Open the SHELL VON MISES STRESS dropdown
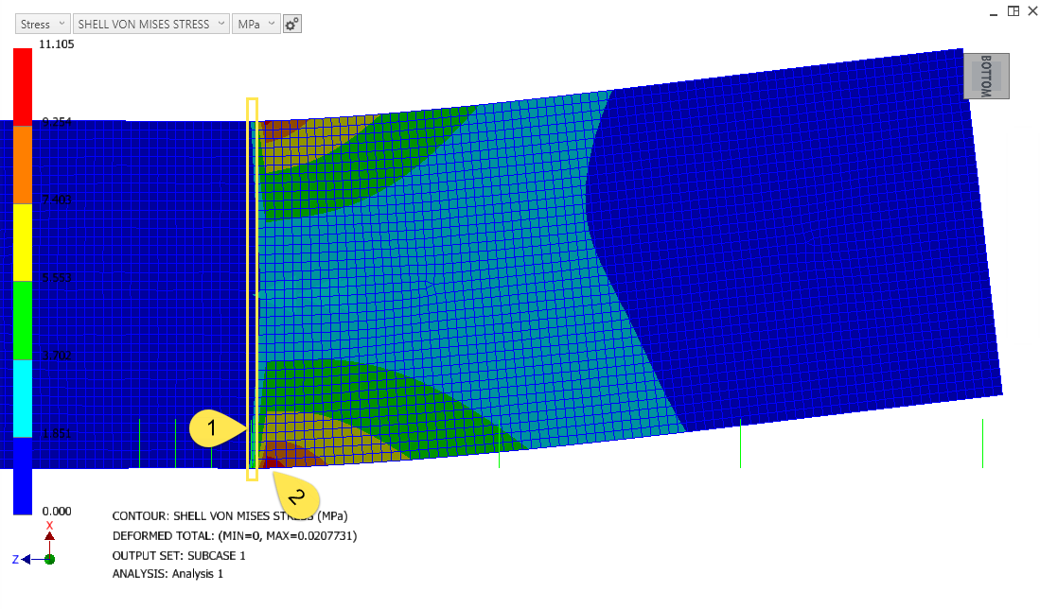Viewport: 1040px width, 609px height. pos(150,23)
